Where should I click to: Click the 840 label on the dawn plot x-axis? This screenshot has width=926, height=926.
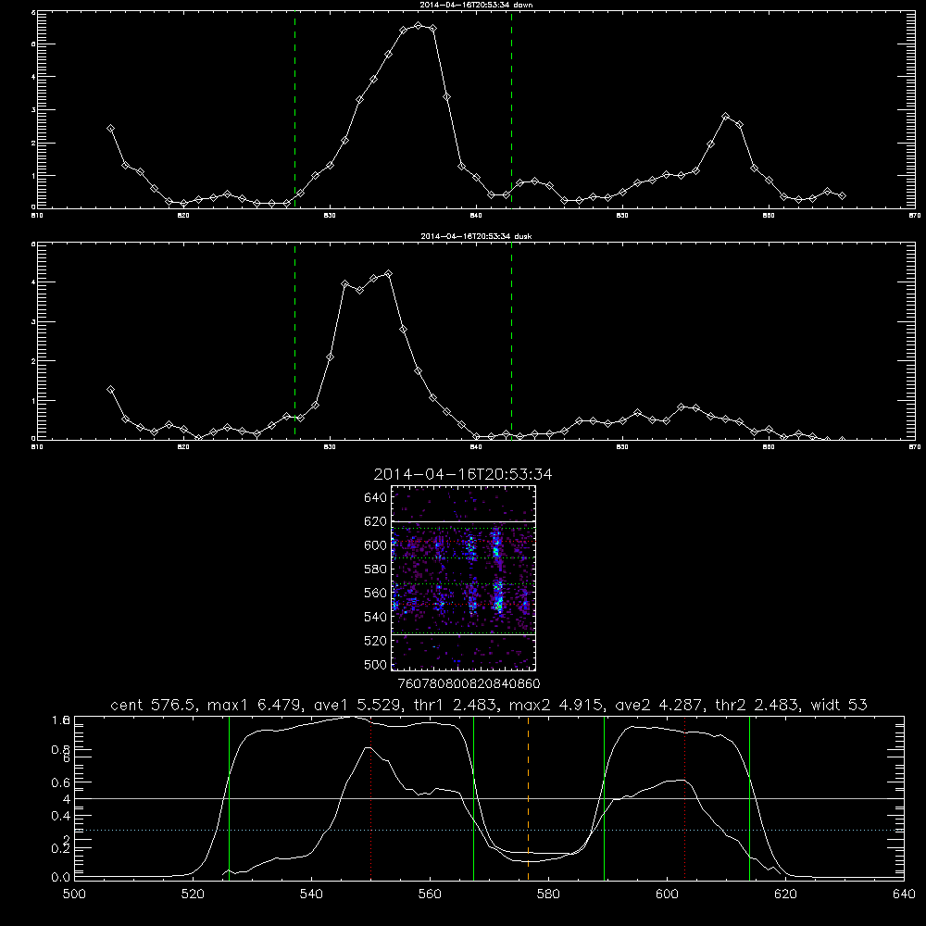point(476,216)
